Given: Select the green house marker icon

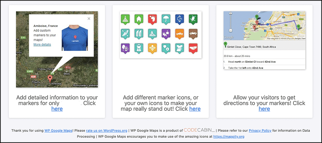Looking at the screenshot, I should (x=139, y=19).
